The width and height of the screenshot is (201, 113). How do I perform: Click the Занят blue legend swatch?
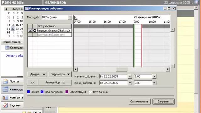(x=29, y=92)
